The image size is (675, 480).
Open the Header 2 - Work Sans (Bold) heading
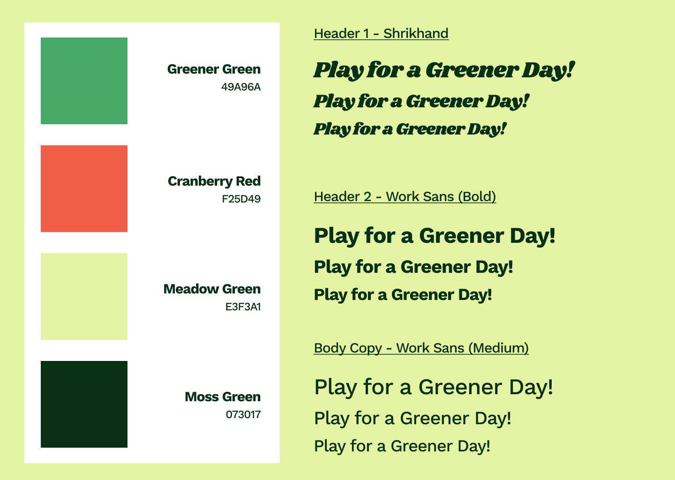(405, 197)
